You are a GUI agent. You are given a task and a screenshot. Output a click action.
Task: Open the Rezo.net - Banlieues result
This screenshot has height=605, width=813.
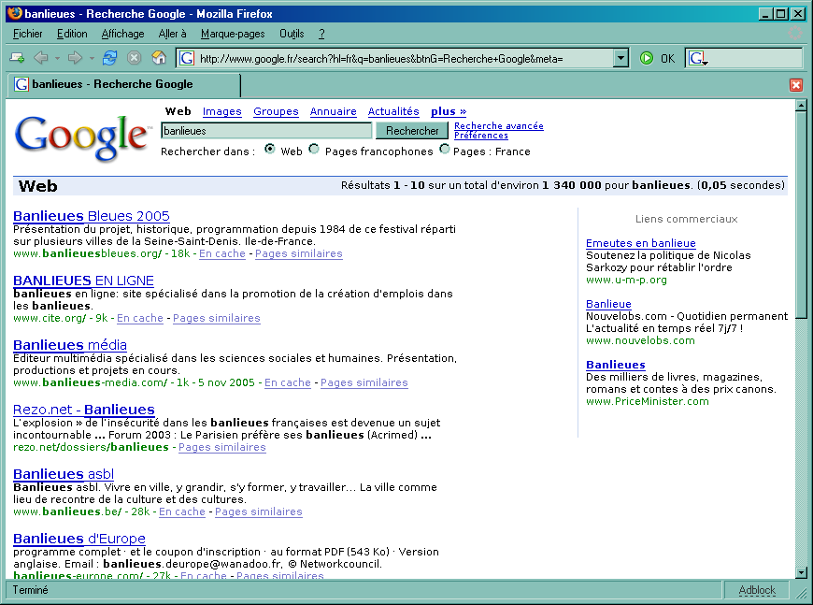coord(84,410)
